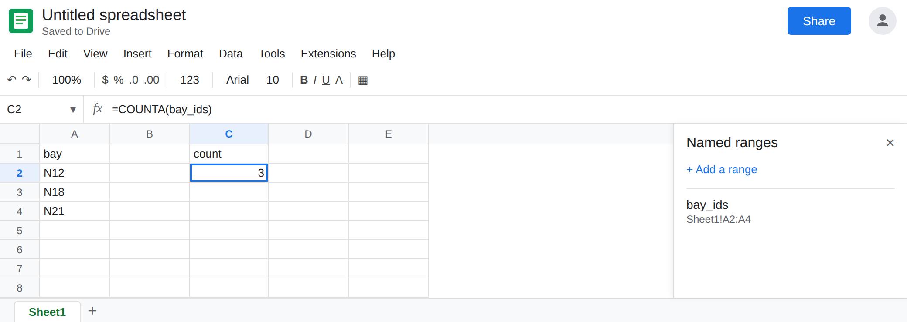The height and width of the screenshot is (322, 907).
Task: Click the fx function icon
Action: [98, 109]
